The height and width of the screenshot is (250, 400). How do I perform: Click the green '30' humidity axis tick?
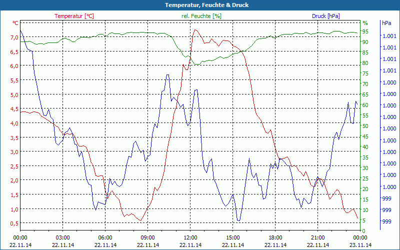point(365,168)
